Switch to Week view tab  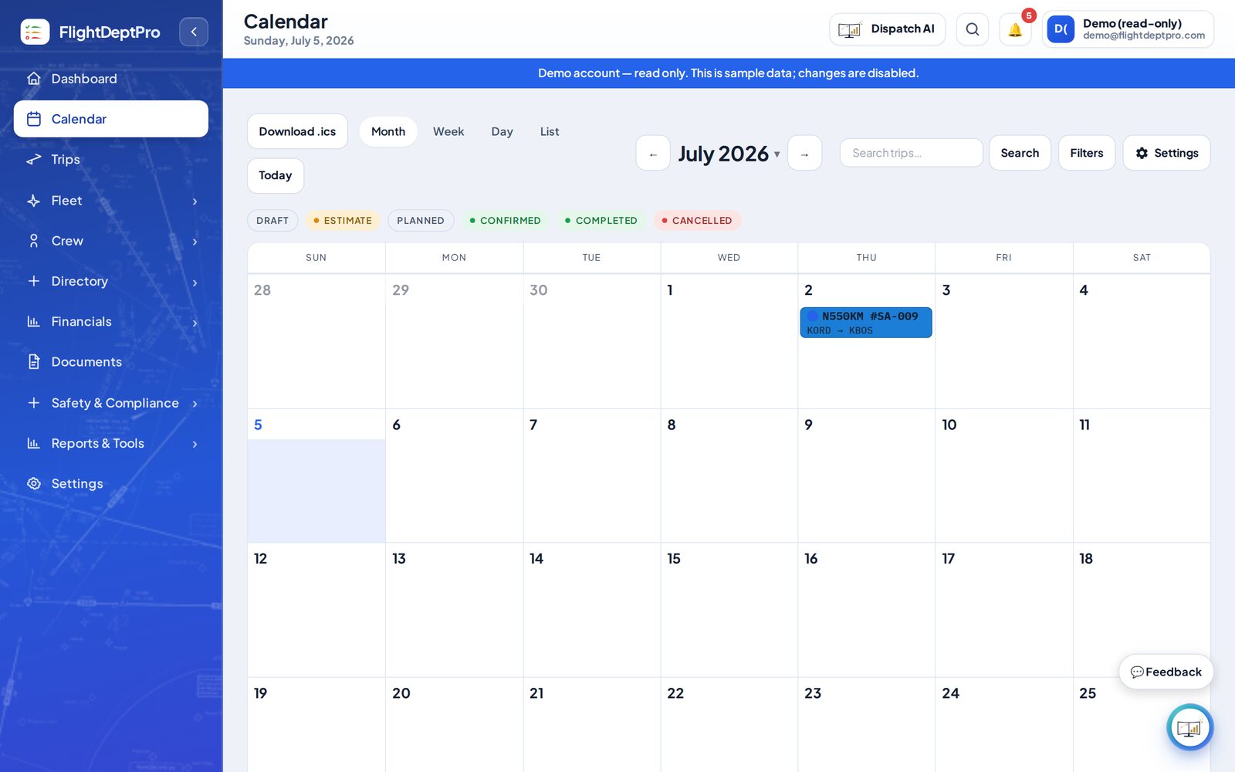tap(448, 132)
